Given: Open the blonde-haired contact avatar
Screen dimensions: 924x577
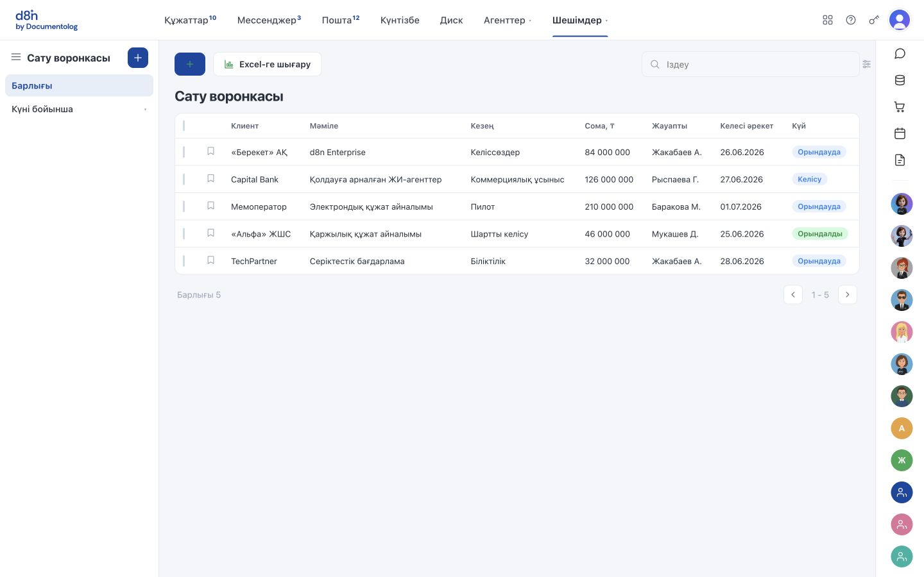Looking at the screenshot, I should click(x=902, y=332).
